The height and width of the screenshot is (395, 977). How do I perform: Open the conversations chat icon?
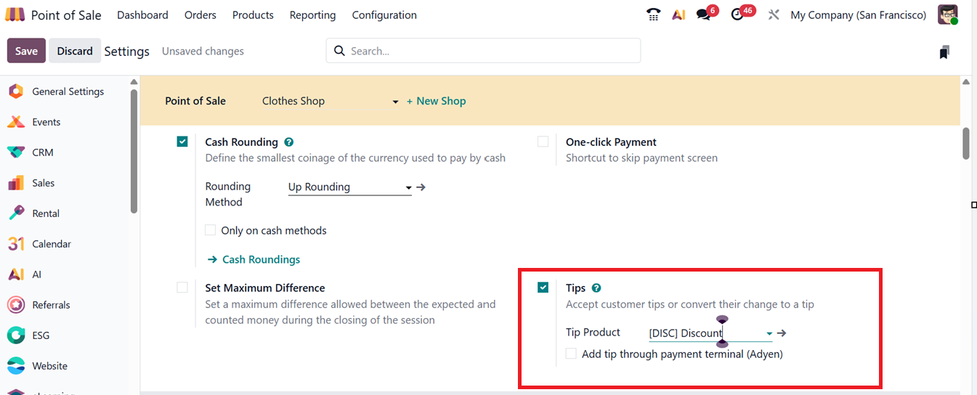pyautogui.click(x=703, y=15)
